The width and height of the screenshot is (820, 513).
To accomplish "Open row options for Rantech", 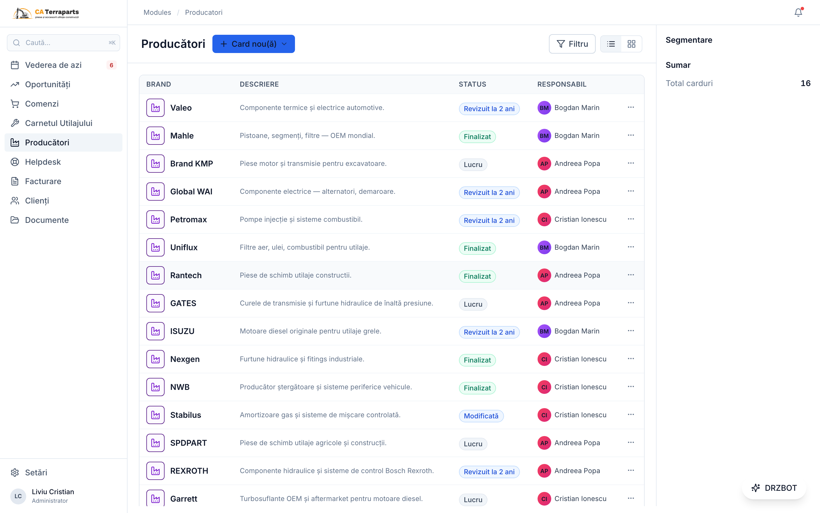I will 631,275.
